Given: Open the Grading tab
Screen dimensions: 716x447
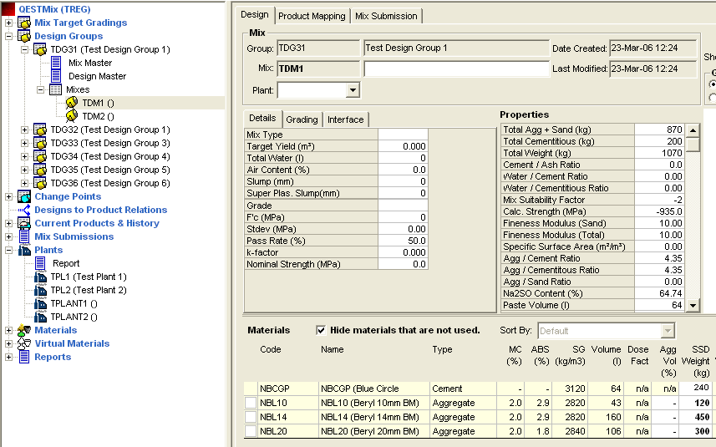Looking at the screenshot, I should (302, 119).
